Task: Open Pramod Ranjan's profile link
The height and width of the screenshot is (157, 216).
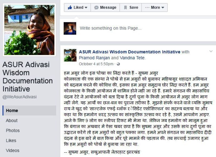Action: pos(94,58)
